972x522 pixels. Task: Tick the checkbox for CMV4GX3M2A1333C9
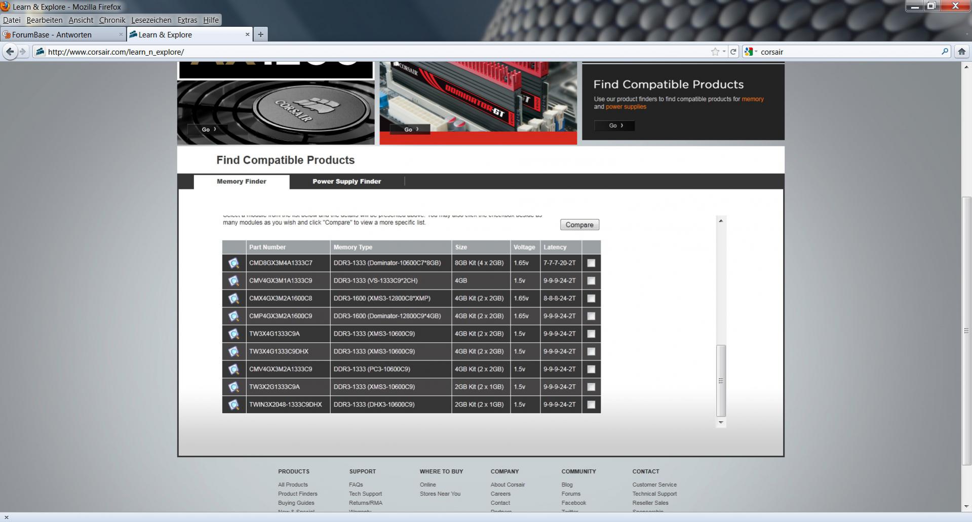pos(591,370)
